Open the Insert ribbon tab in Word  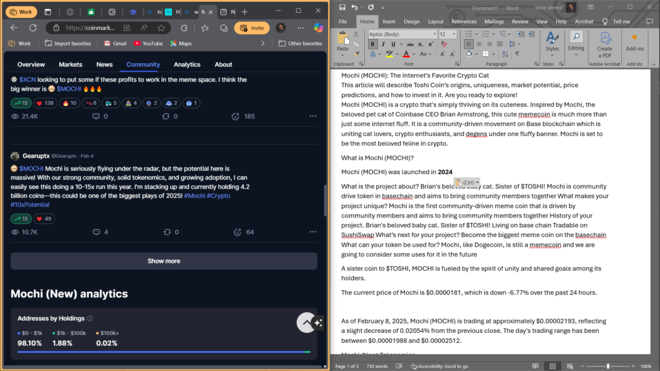pos(389,21)
